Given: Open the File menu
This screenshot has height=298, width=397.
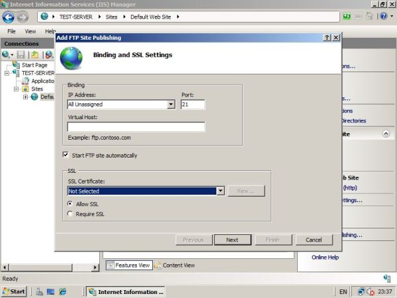Looking at the screenshot, I should (11, 31).
